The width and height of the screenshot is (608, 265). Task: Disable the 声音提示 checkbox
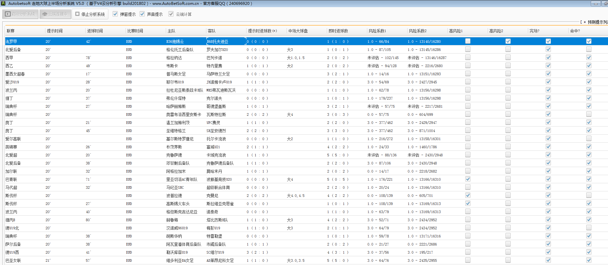click(142, 14)
